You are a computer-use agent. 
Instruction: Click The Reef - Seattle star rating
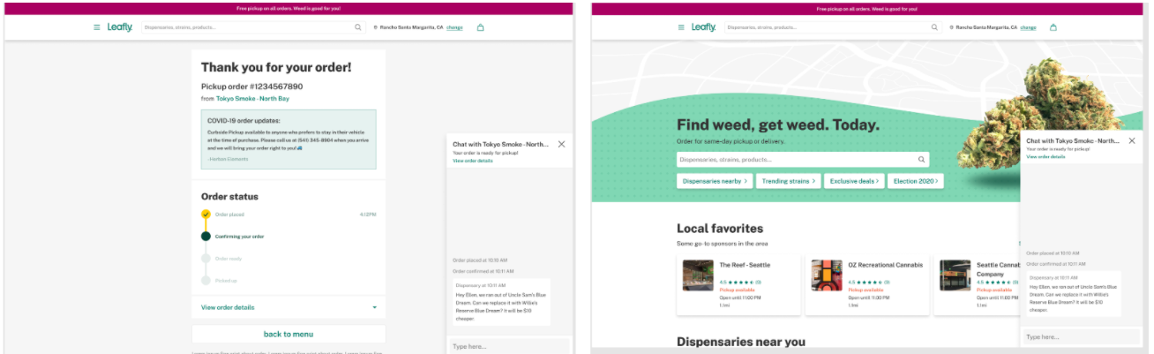click(x=740, y=282)
